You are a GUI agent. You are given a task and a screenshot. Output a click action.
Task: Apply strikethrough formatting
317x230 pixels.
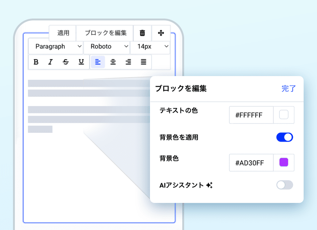tap(66, 62)
